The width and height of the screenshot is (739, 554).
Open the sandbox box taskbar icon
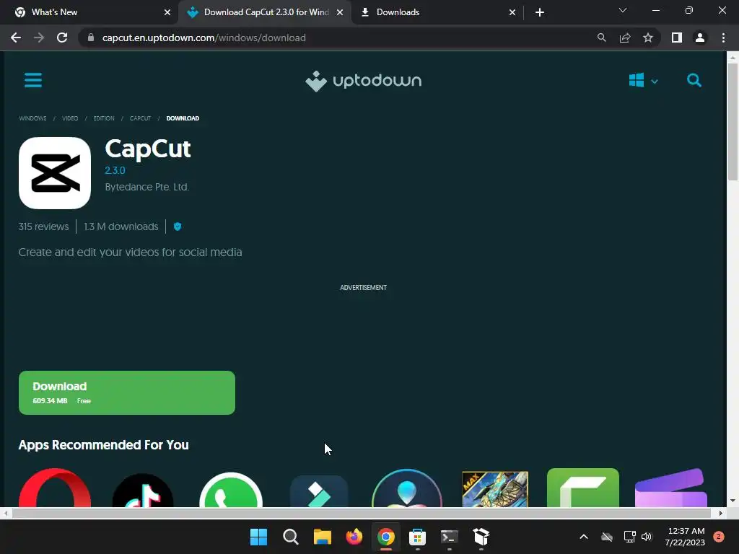click(x=481, y=537)
